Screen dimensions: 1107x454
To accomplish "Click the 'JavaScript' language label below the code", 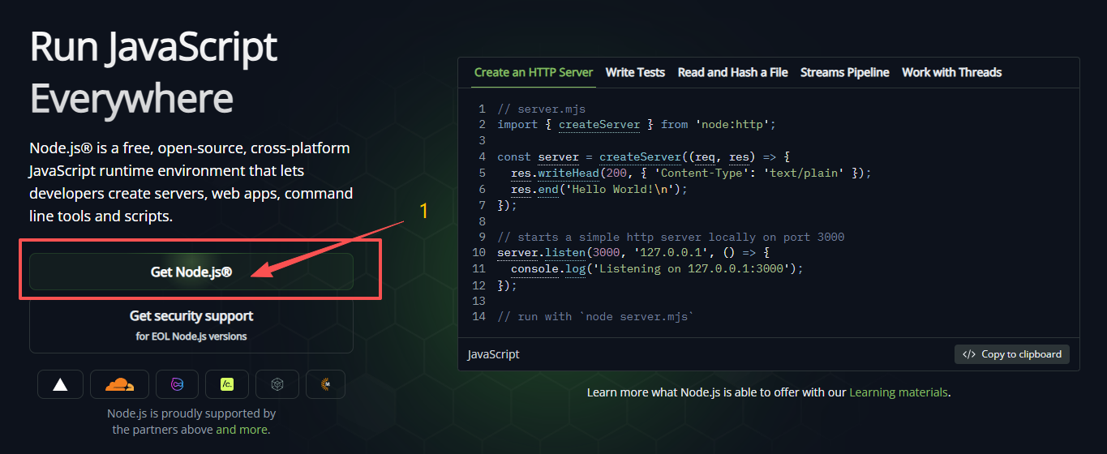I will [x=494, y=354].
